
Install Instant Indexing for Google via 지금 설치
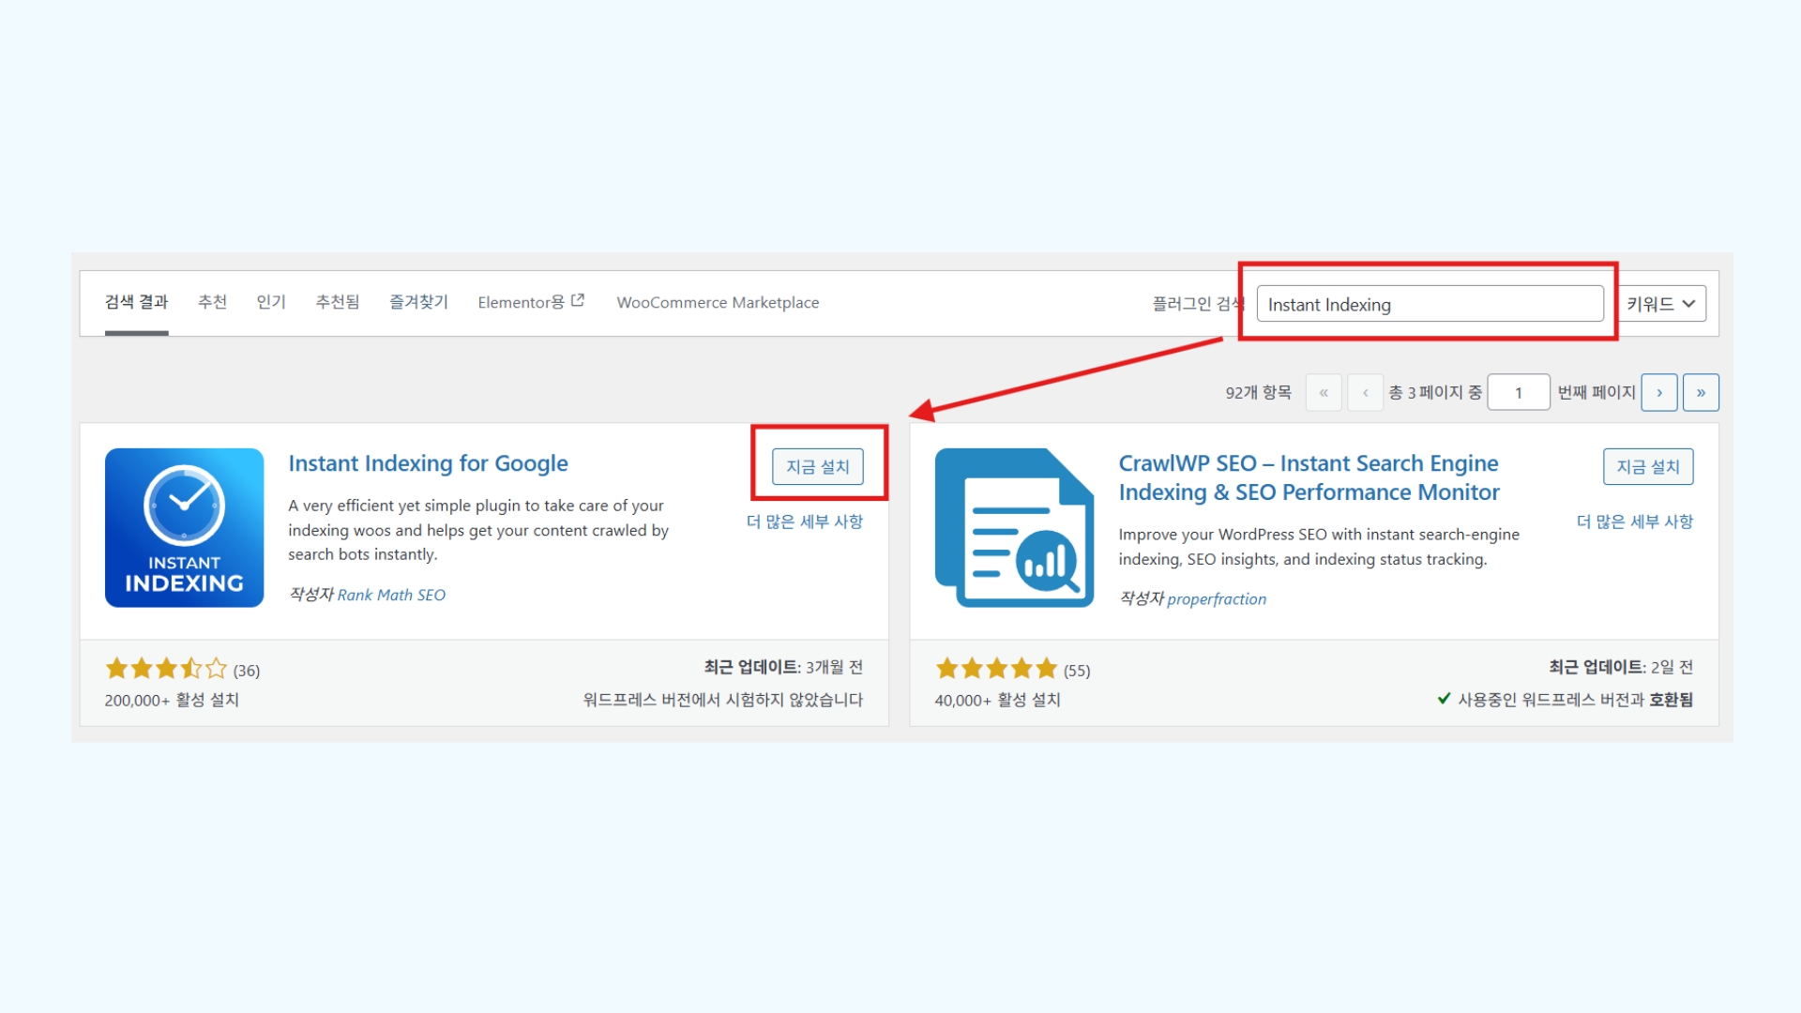pyautogui.click(x=817, y=466)
